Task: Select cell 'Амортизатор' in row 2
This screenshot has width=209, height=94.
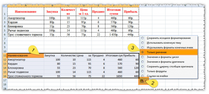Action: click(x=26, y=18)
